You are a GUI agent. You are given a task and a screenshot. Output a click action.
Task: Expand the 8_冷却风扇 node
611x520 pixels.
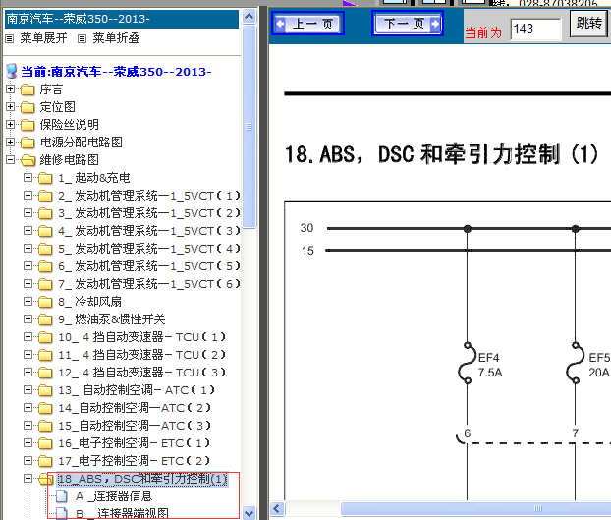click(28, 302)
